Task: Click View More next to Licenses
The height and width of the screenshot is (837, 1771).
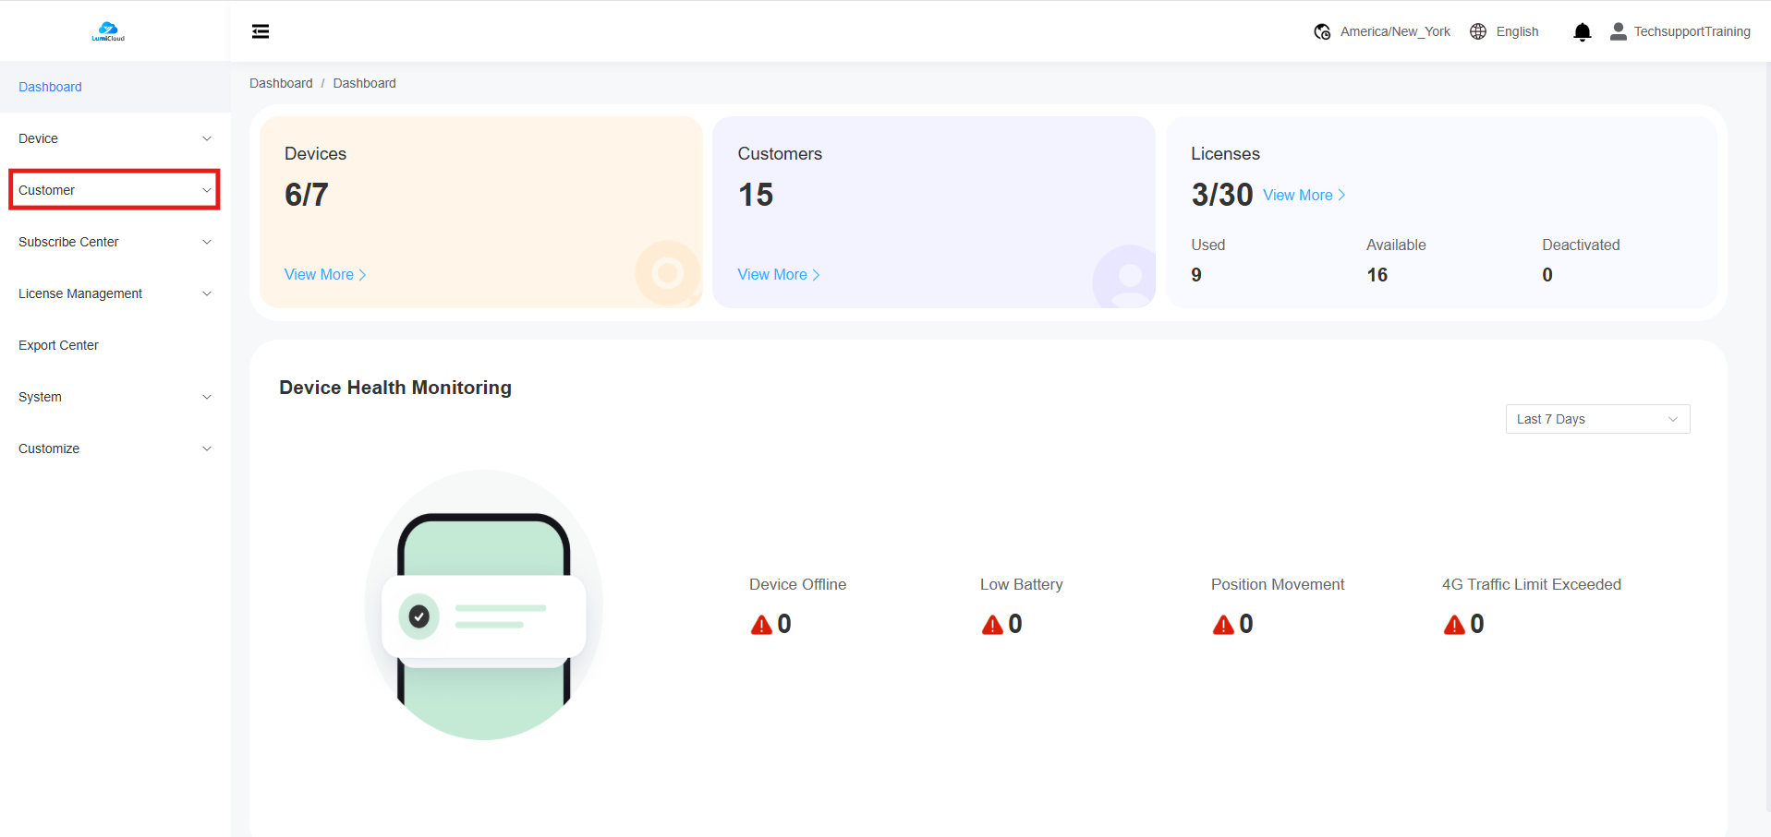Action: coord(1304,195)
